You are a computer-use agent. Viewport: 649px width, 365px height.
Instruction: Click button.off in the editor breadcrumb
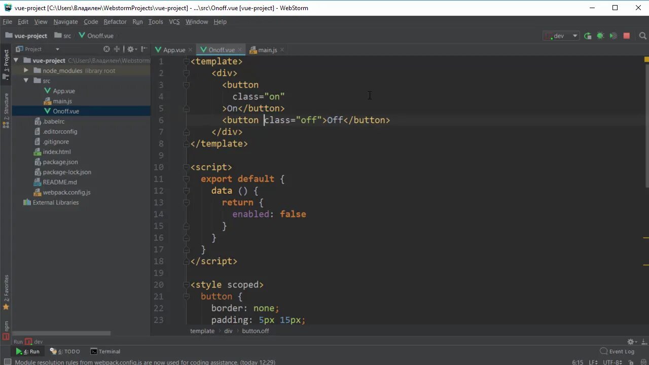coord(256,331)
